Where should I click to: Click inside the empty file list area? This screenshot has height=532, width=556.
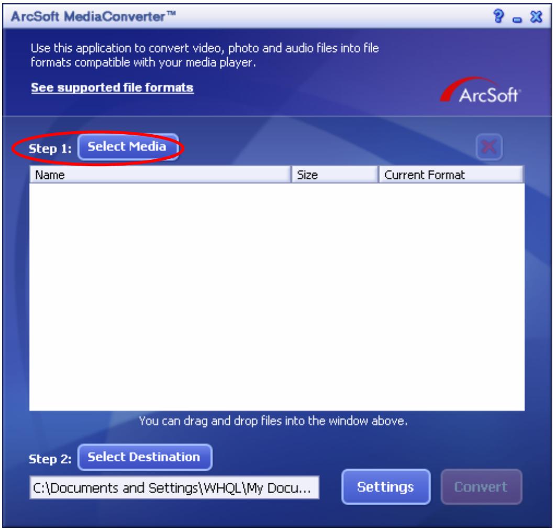click(276, 297)
